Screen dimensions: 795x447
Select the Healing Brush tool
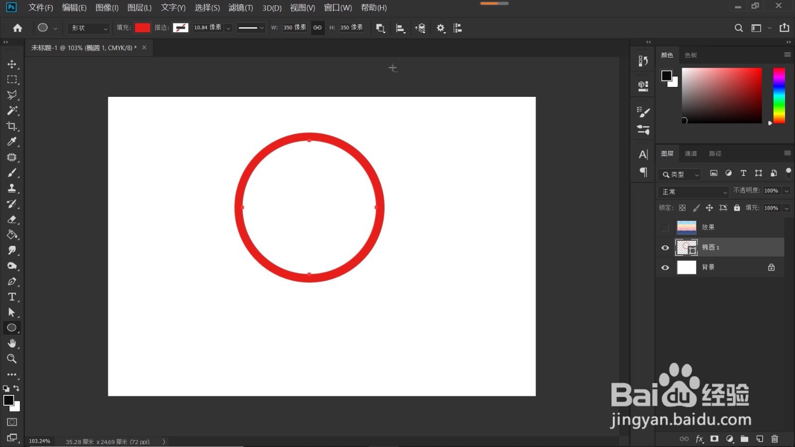tap(12, 157)
